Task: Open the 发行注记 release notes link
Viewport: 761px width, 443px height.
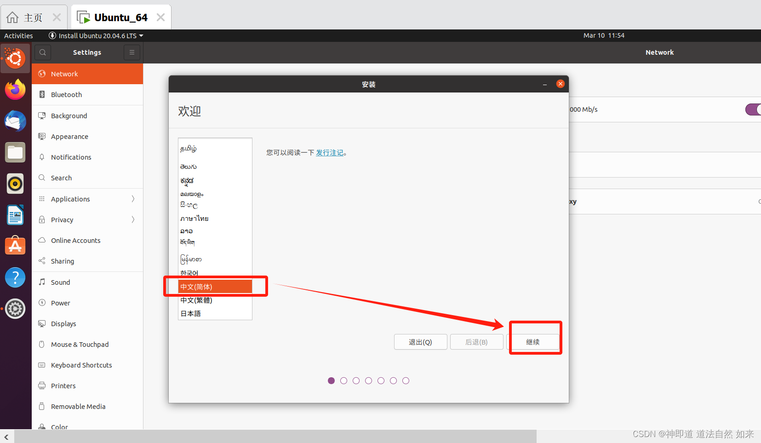Action: pos(330,152)
